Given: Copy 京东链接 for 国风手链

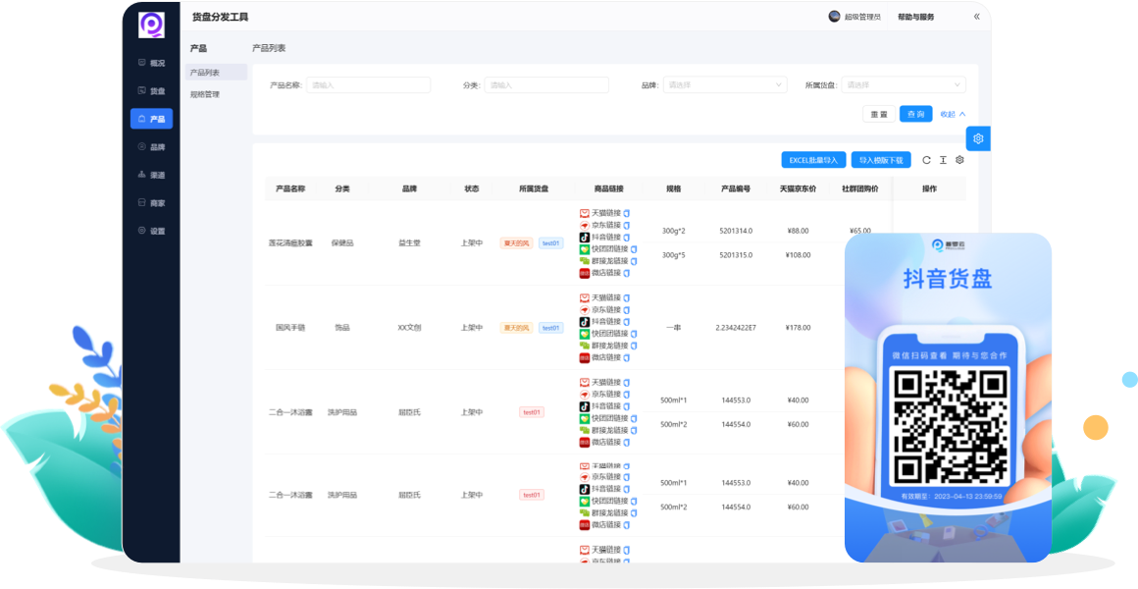Looking at the screenshot, I should (x=626, y=309).
